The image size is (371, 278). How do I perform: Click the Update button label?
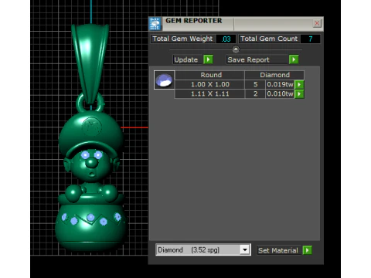point(186,59)
